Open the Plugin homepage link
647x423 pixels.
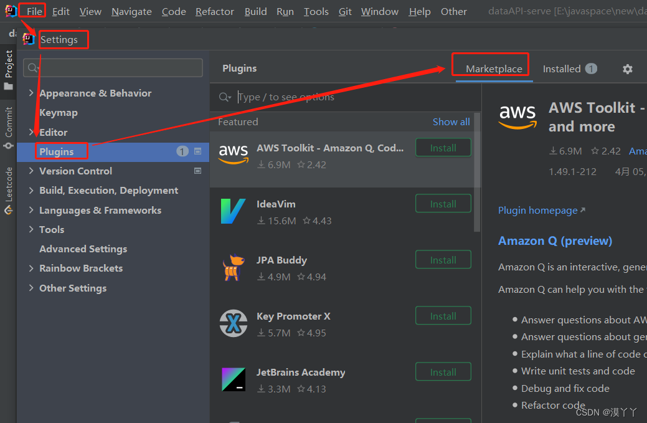point(541,211)
